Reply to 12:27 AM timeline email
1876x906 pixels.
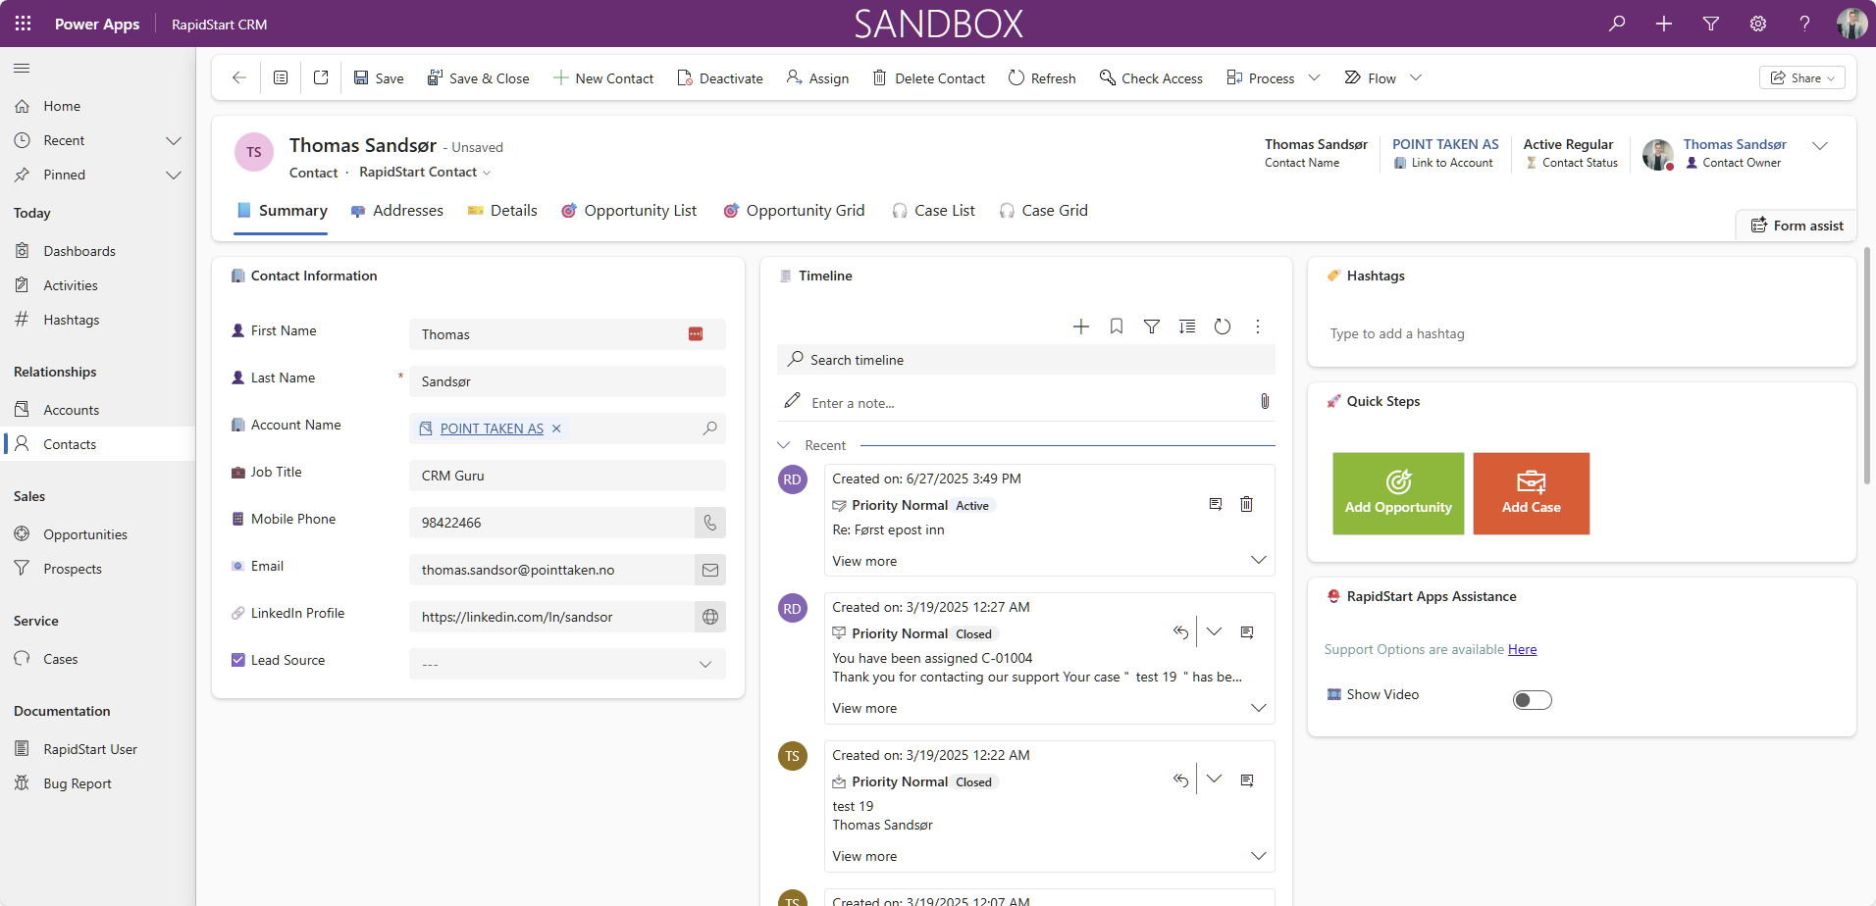(1180, 632)
